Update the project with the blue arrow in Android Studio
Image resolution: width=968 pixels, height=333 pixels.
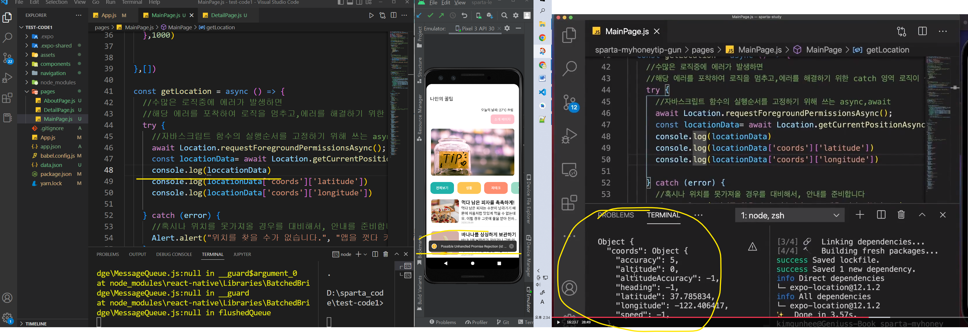coord(419,15)
